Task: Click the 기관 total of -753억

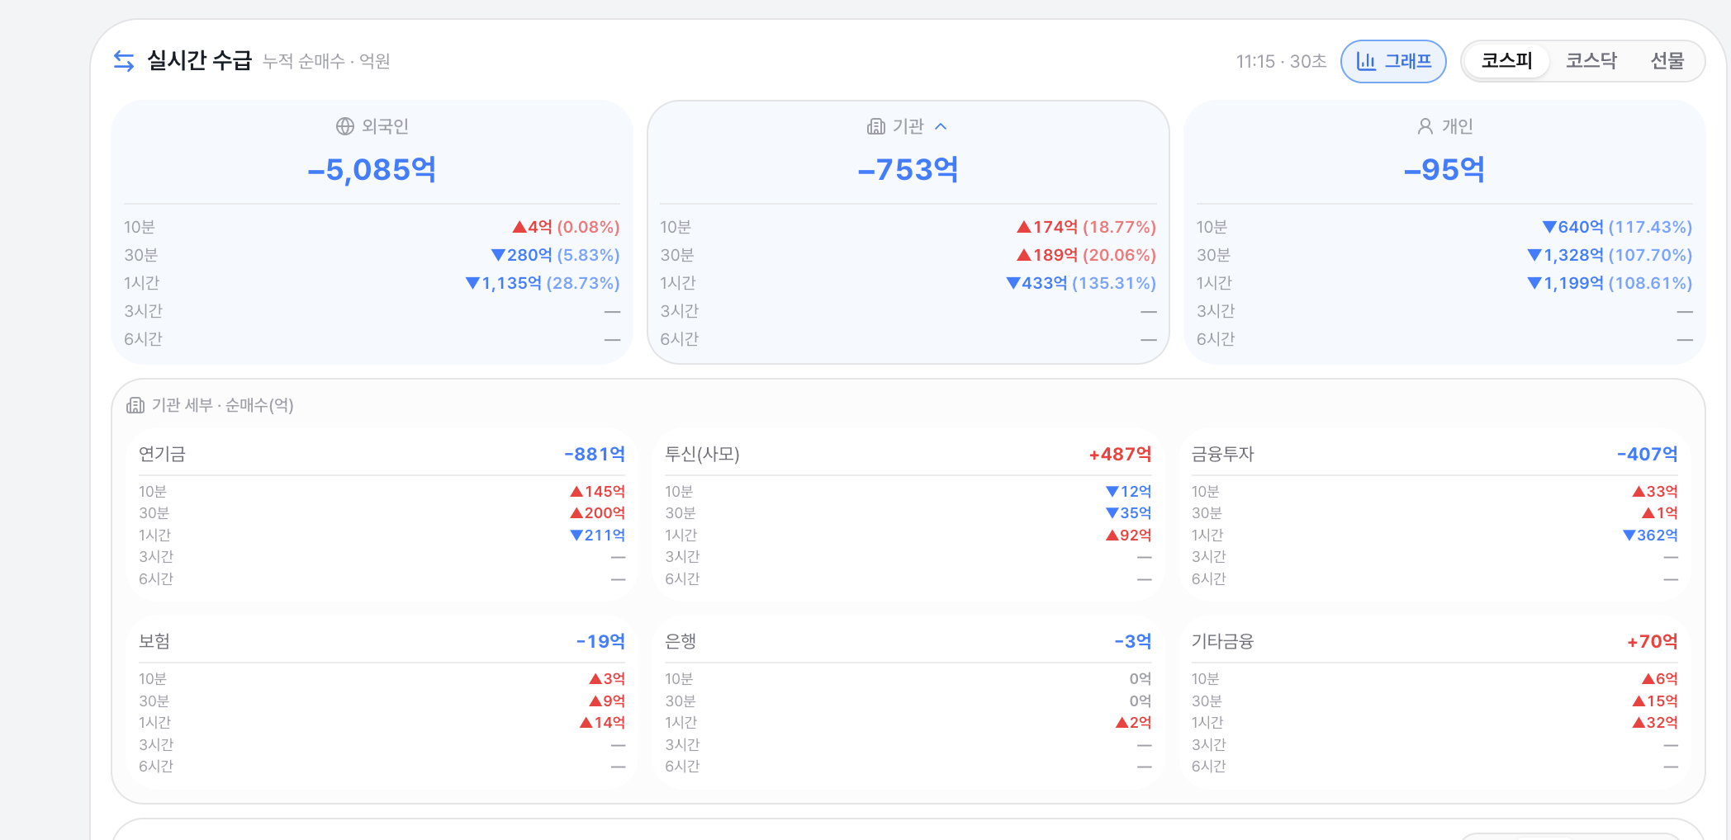Action: pyautogui.click(x=908, y=169)
